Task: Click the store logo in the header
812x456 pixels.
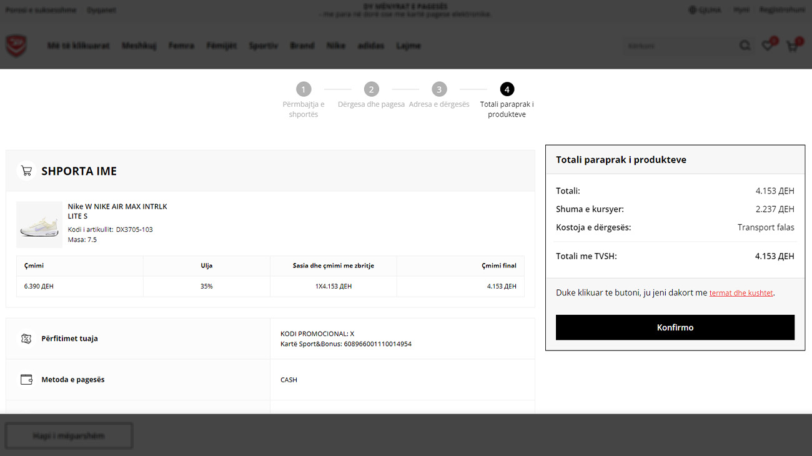Action: 16,46
